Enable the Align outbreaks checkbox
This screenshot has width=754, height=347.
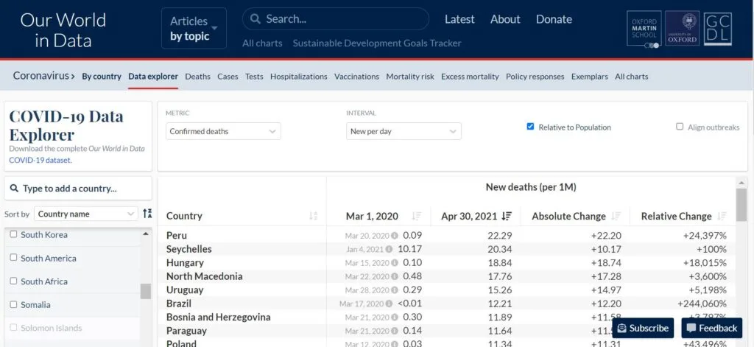click(680, 127)
